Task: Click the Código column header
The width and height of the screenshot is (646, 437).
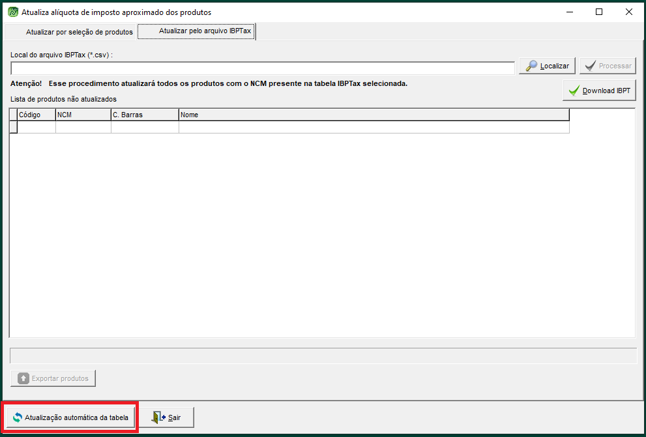Action: pos(36,115)
